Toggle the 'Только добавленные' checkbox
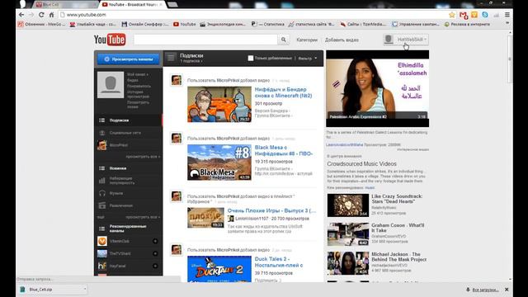This screenshot has width=528, height=297. pyautogui.click(x=251, y=59)
